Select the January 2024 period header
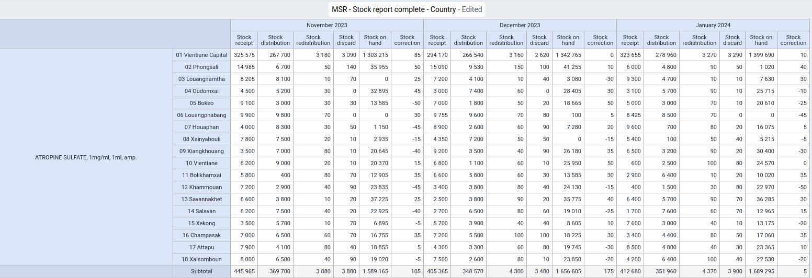Screen dimensions: 812x278 (713, 25)
